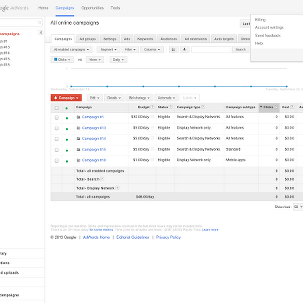This screenshot has height=303, width=303.
Task: Click the search magnifier in sidebar
Action: tap(39, 23)
